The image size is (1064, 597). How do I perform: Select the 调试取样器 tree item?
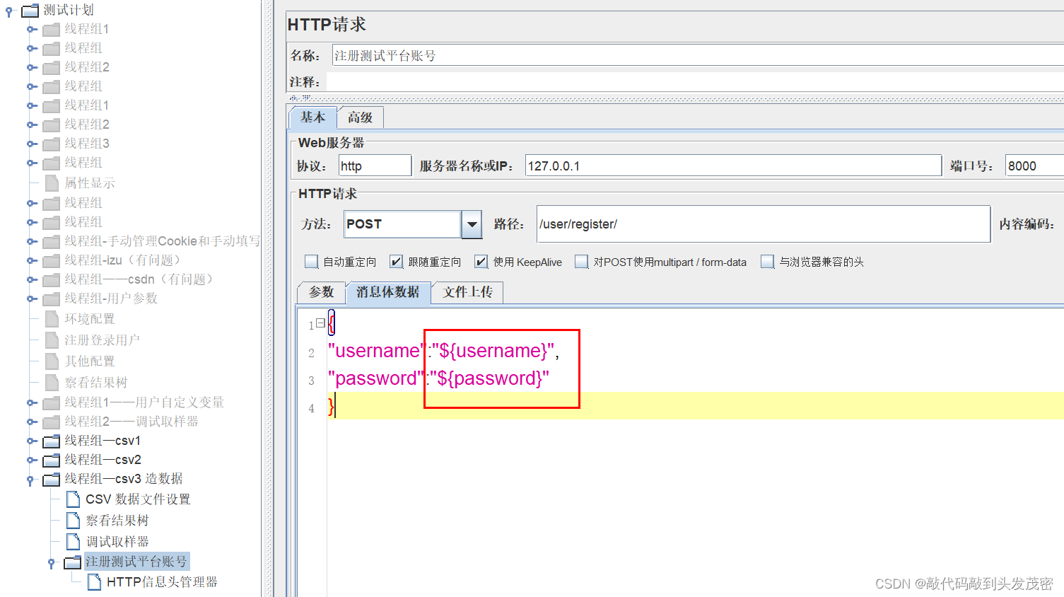(x=117, y=542)
